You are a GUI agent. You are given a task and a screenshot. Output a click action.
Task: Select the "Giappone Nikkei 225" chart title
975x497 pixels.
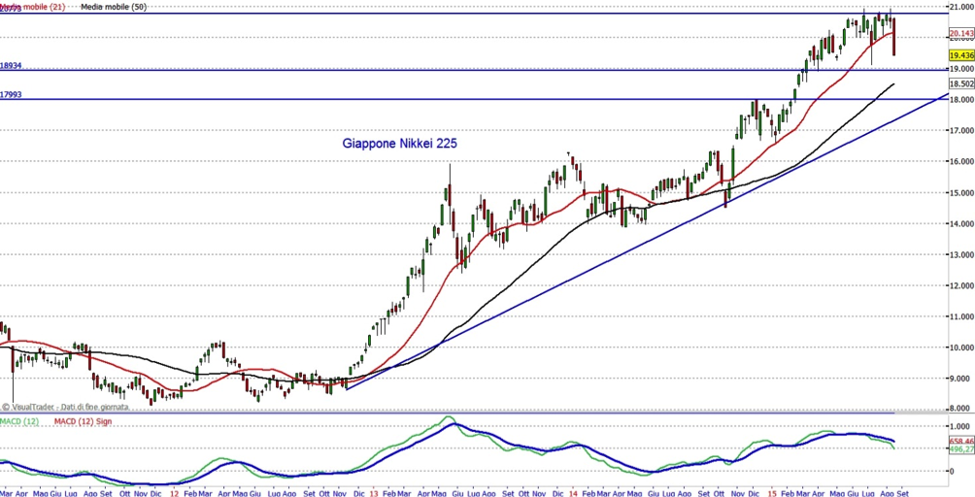click(400, 144)
